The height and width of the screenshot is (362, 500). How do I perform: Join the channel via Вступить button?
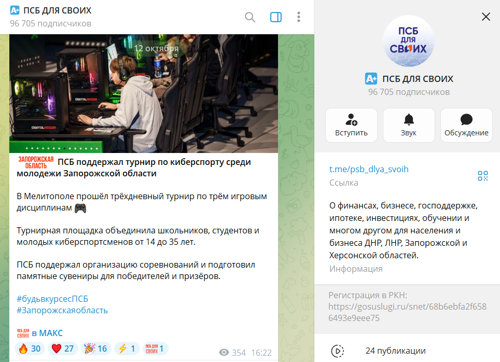[352, 125]
